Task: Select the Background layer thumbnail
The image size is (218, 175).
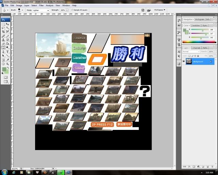Action: (x=189, y=61)
